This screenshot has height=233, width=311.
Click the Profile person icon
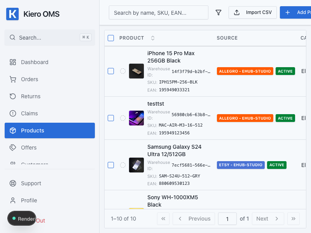pos(13,200)
